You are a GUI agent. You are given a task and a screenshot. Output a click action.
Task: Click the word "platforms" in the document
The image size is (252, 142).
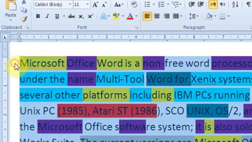click(105, 95)
